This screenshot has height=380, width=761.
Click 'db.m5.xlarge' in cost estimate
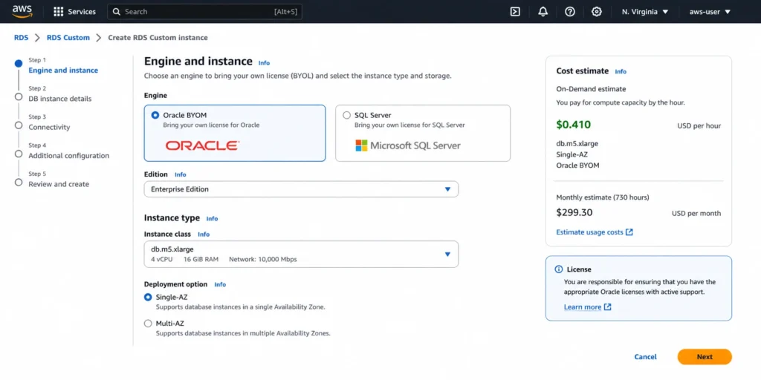[576, 144]
